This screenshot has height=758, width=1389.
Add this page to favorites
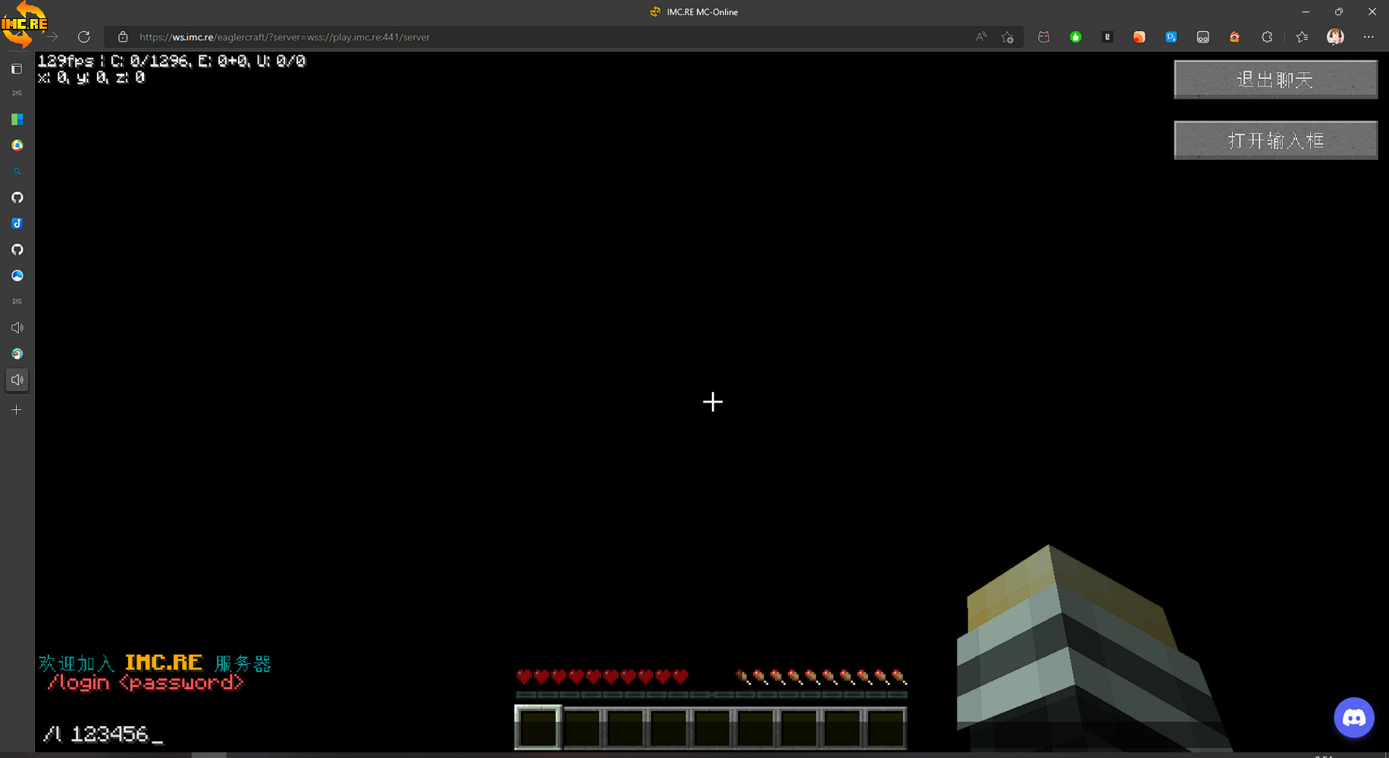coord(1007,37)
